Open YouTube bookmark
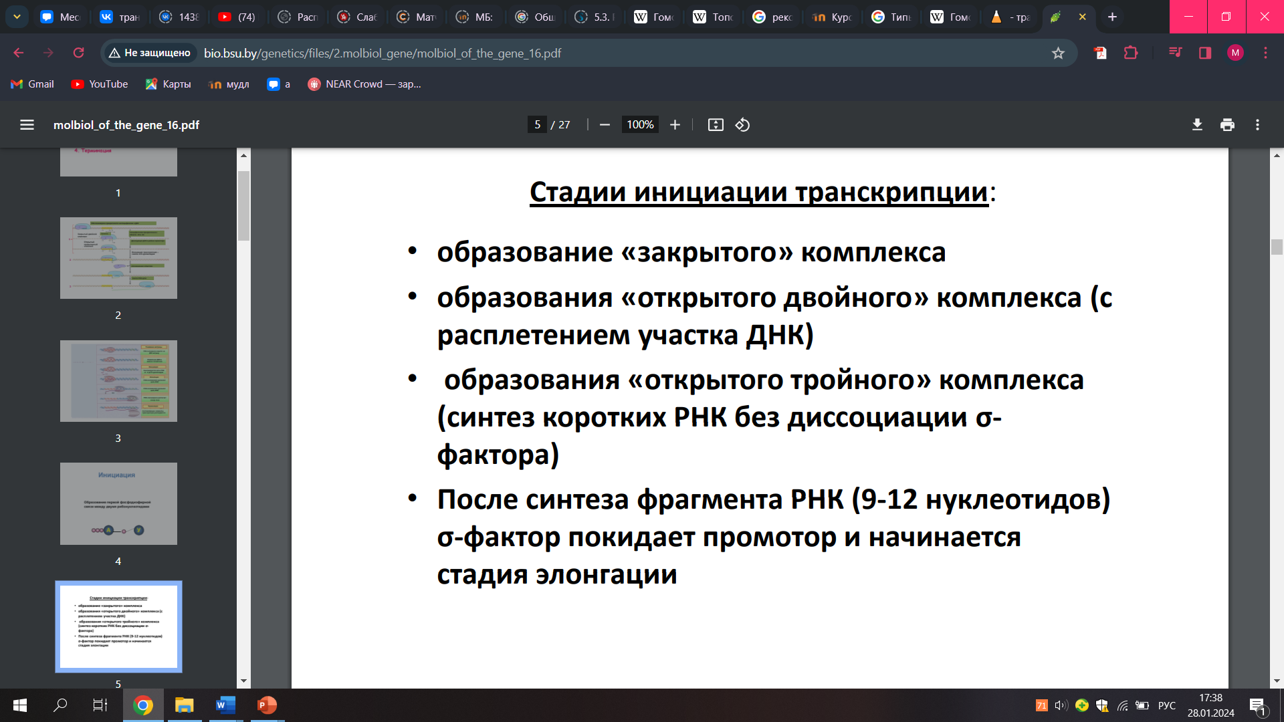Screen dimensions: 1284x722 [x=100, y=84]
